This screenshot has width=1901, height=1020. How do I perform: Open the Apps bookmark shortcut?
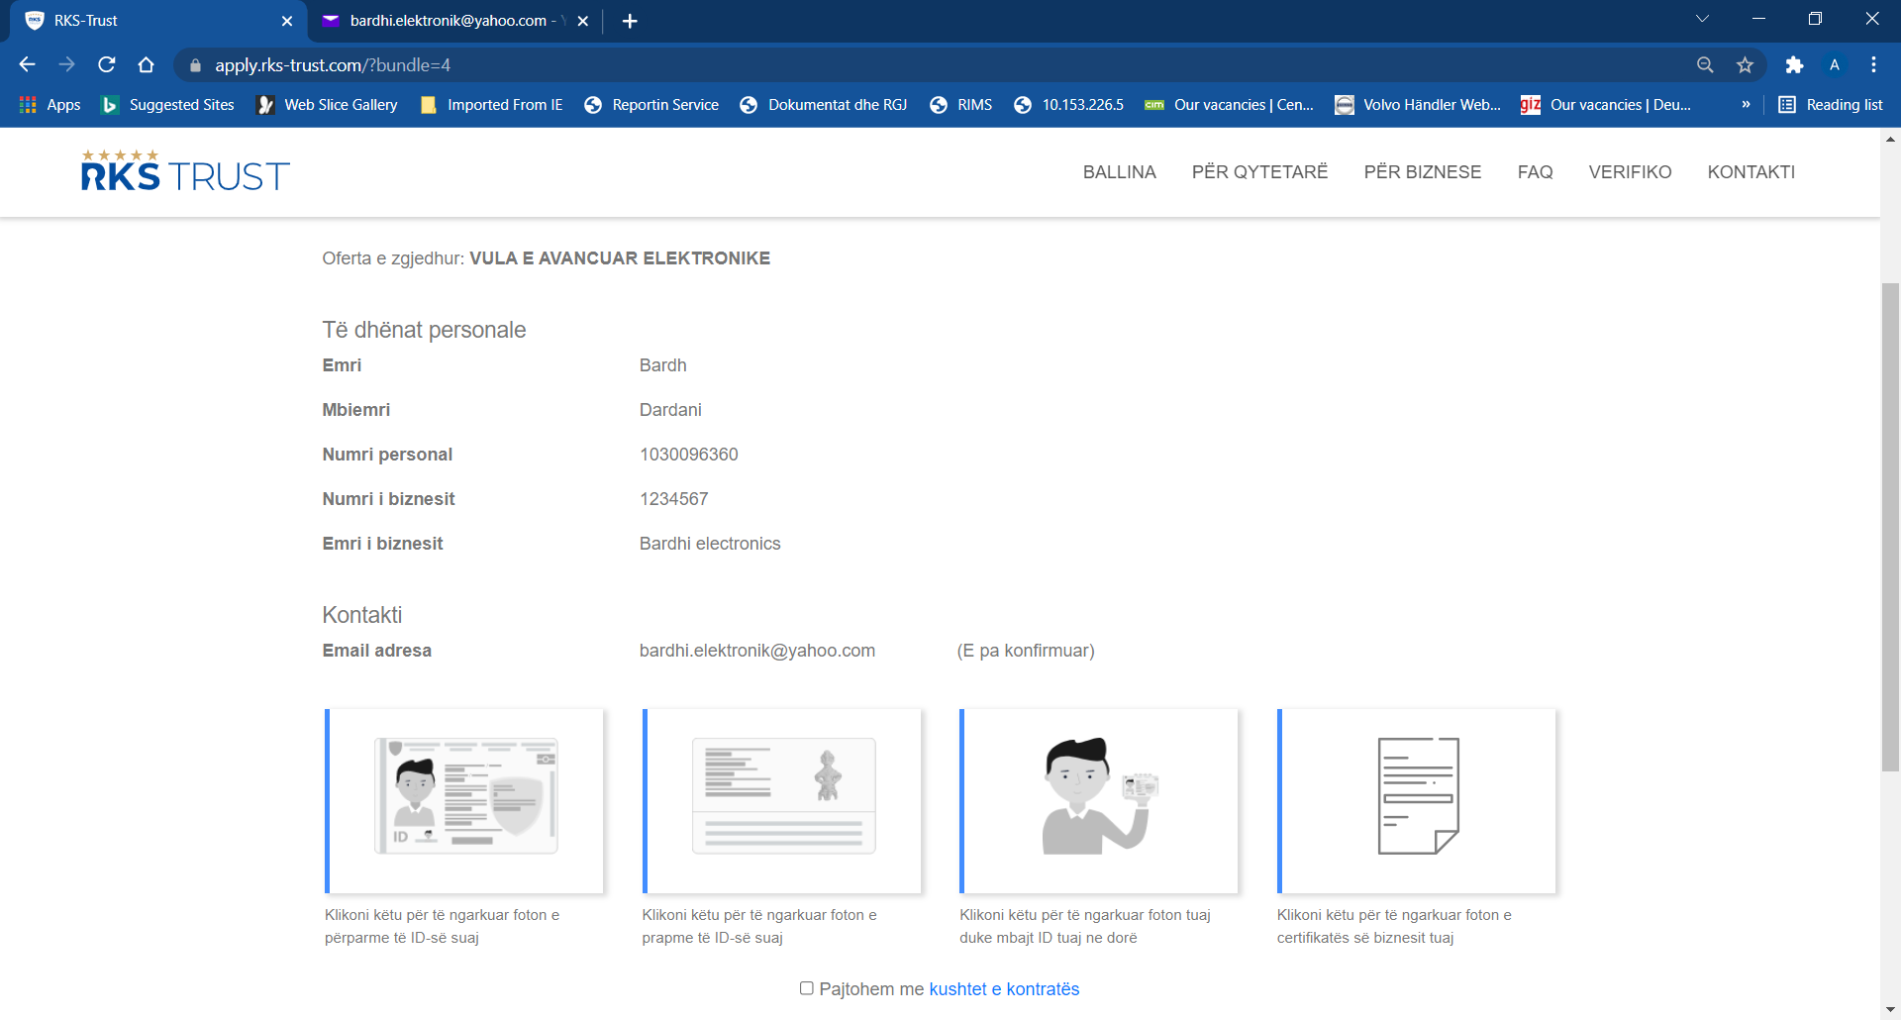click(x=50, y=104)
